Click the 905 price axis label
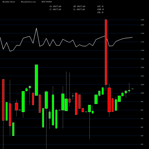This screenshot has width=149, height=149. 142,127
